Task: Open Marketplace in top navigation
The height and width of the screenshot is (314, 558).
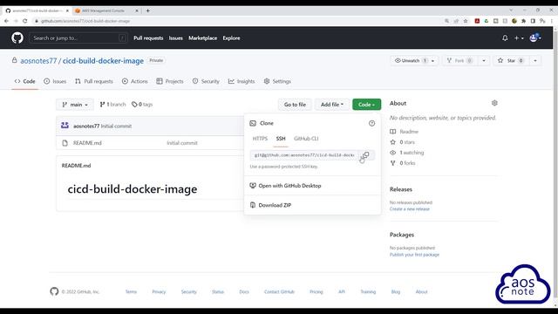Action: click(202, 38)
